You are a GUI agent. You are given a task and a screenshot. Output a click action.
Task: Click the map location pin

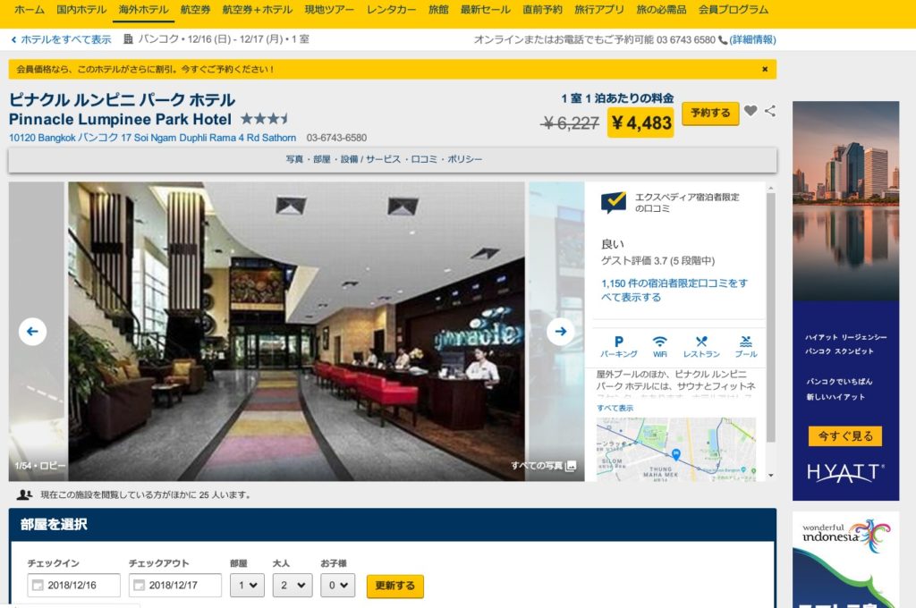(676, 454)
